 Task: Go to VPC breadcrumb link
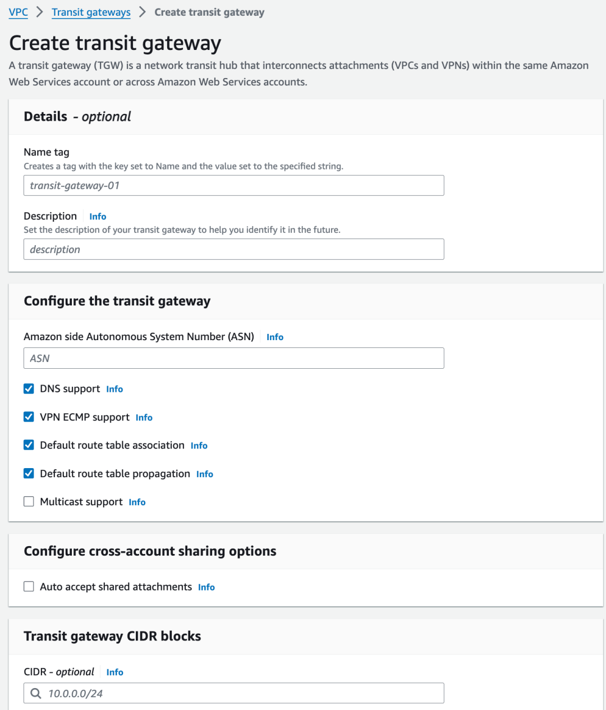19,12
